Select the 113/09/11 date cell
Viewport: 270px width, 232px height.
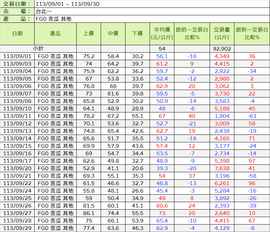point(17,116)
